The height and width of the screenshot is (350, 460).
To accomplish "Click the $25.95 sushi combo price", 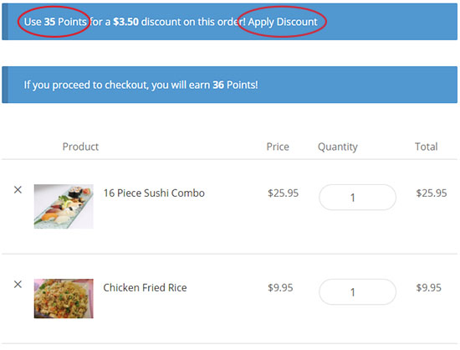I will (283, 193).
